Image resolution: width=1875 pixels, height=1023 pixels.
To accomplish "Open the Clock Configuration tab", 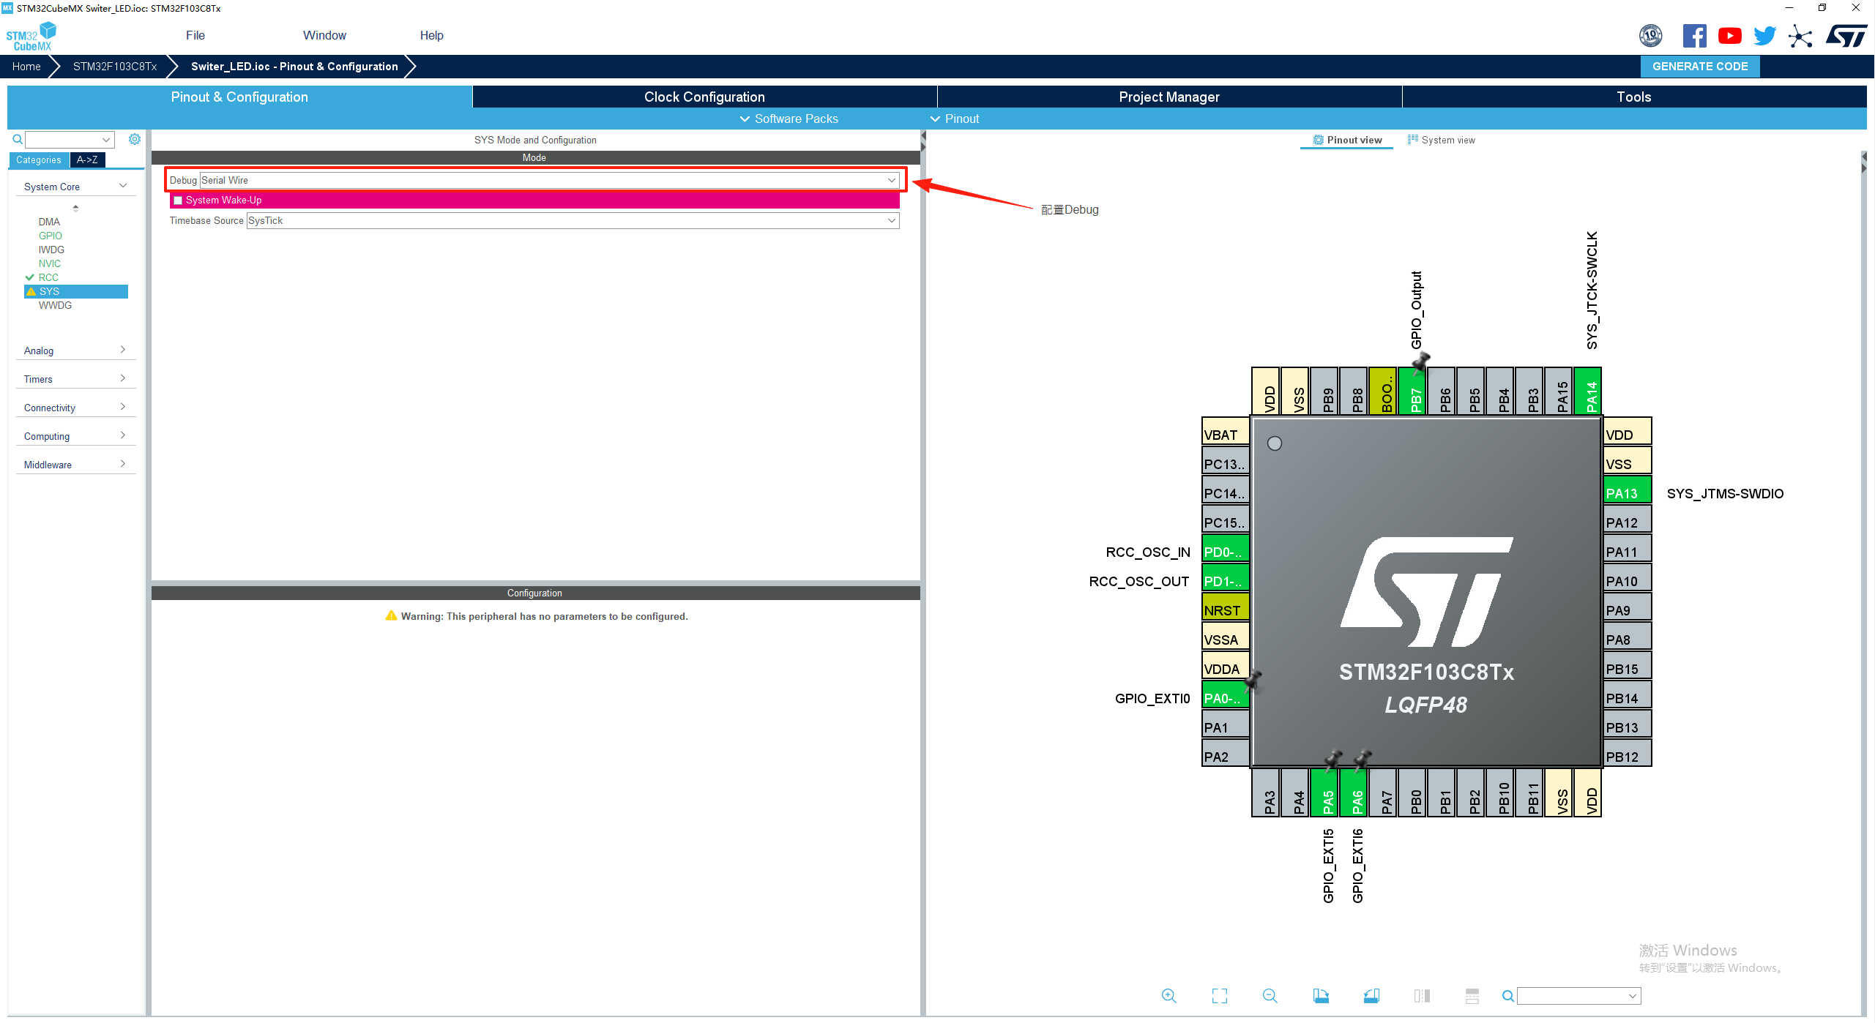I will [x=704, y=97].
